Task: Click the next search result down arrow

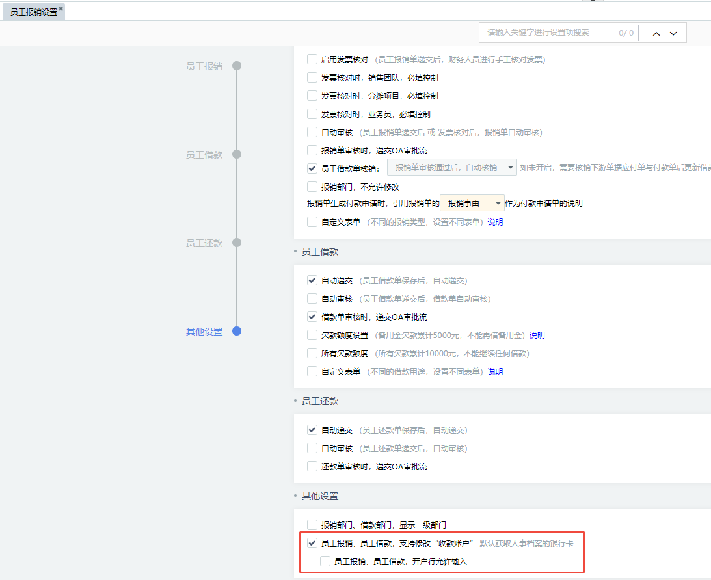Action: pyautogui.click(x=673, y=33)
